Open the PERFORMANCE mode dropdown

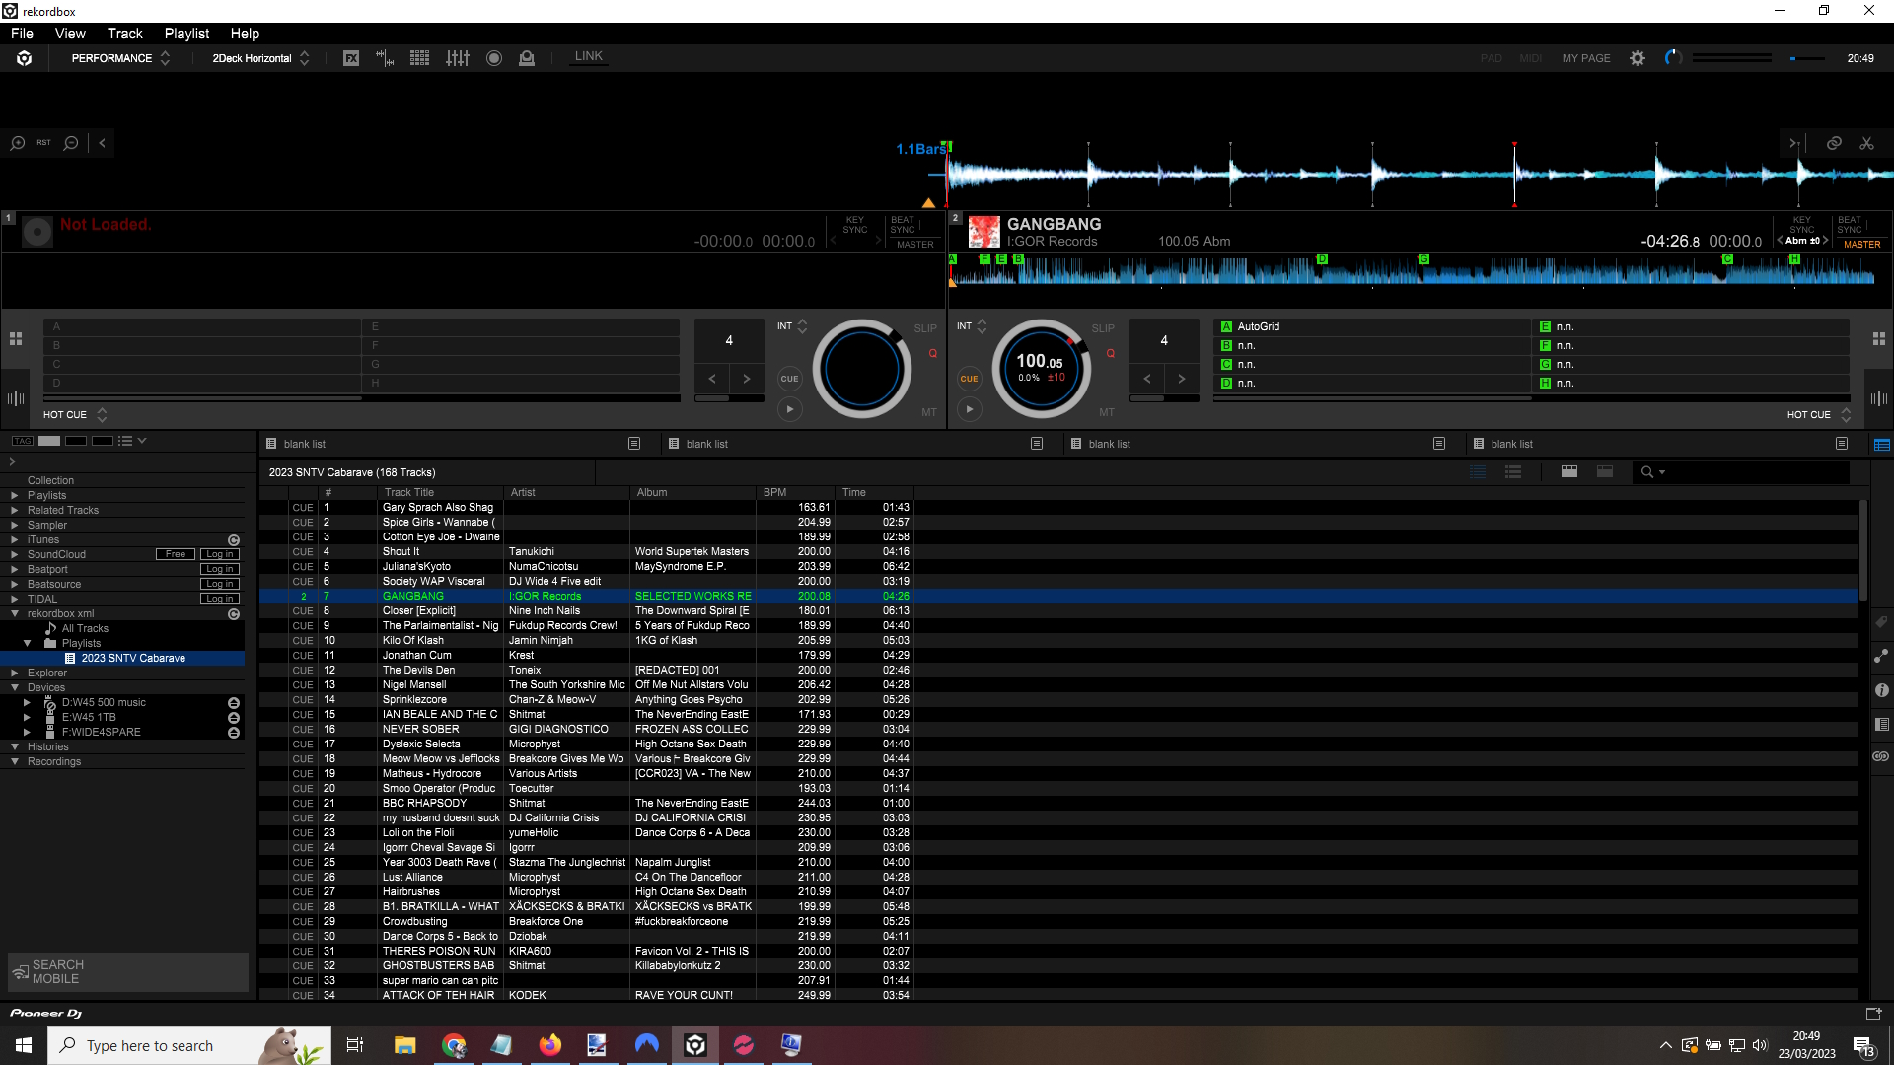click(x=120, y=58)
